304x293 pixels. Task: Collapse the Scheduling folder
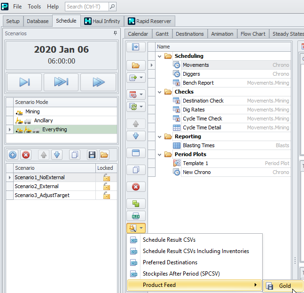pyautogui.click(x=160, y=56)
